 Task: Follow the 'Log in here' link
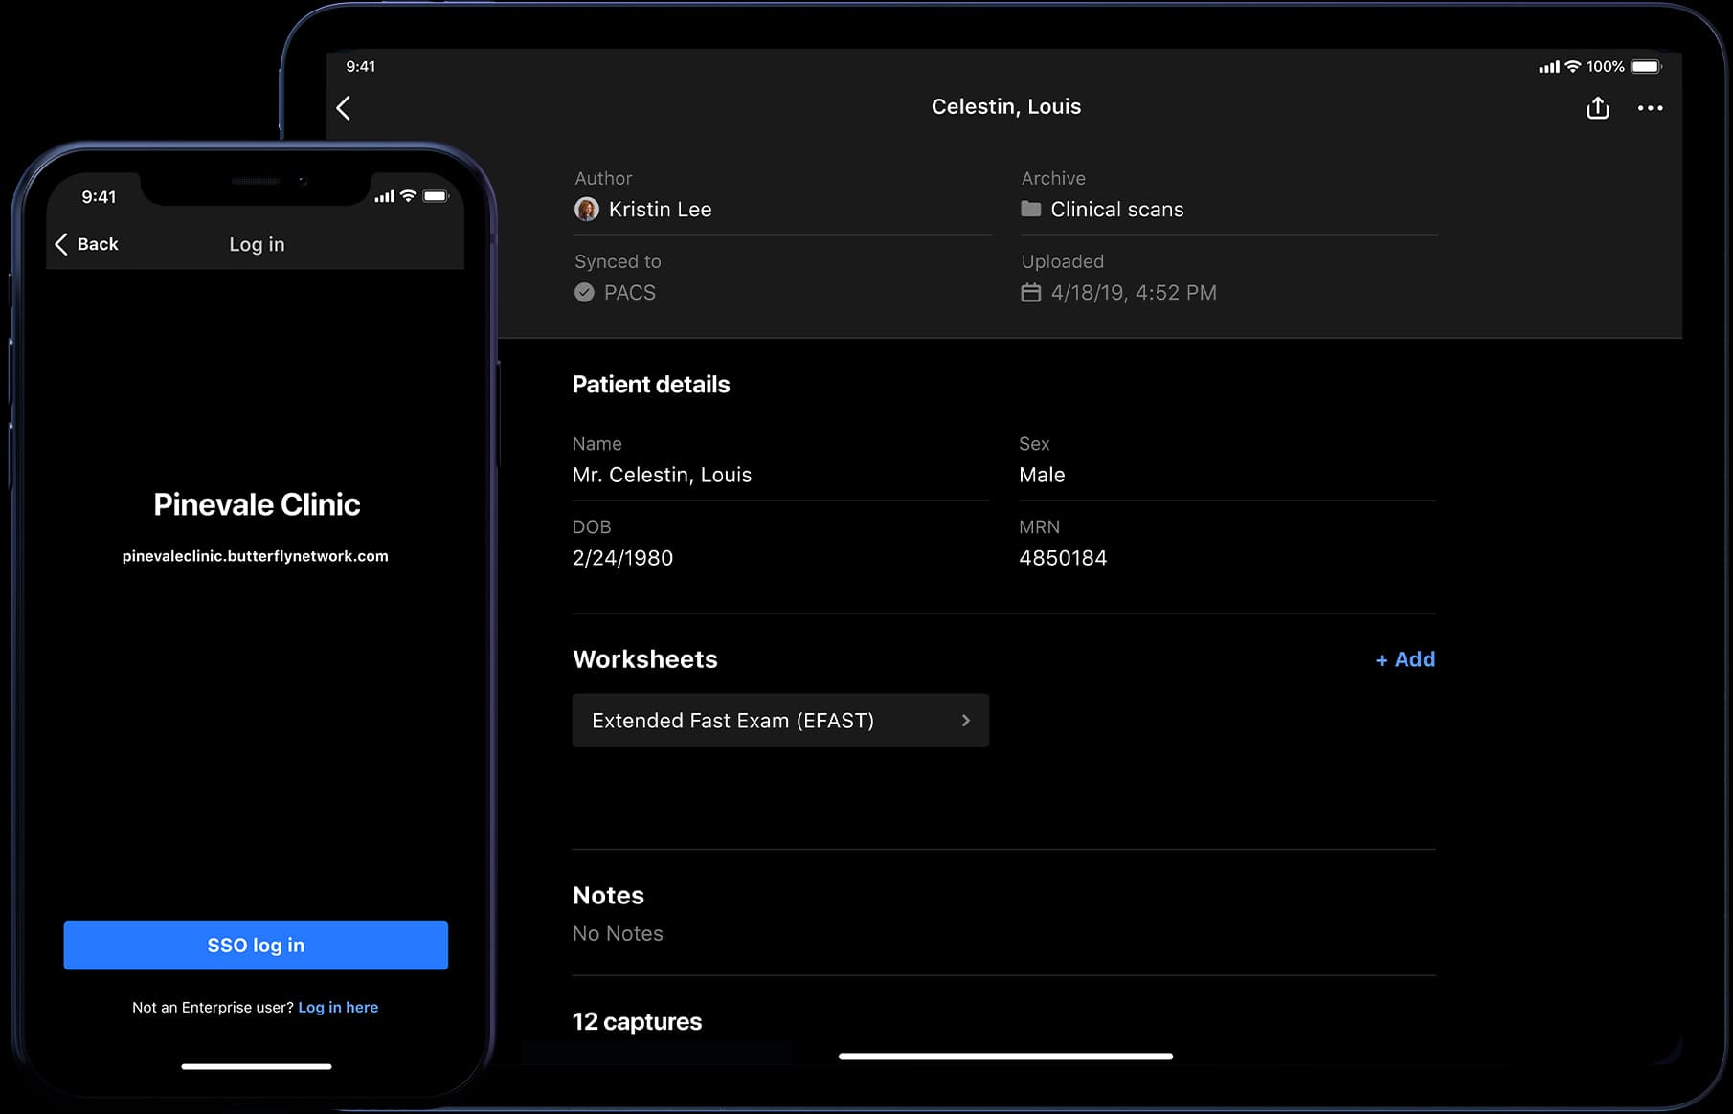point(338,1007)
